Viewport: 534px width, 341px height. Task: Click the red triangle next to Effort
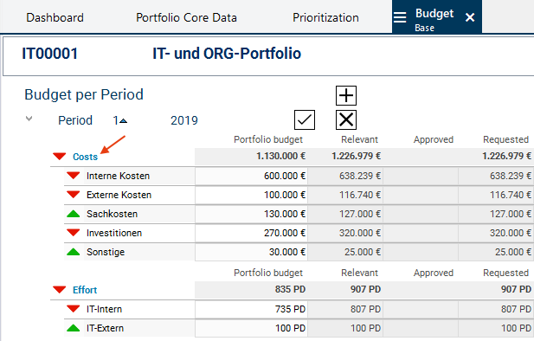click(59, 290)
